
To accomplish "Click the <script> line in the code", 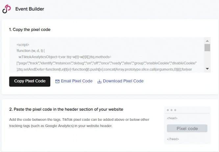I will tap(23, 44).
